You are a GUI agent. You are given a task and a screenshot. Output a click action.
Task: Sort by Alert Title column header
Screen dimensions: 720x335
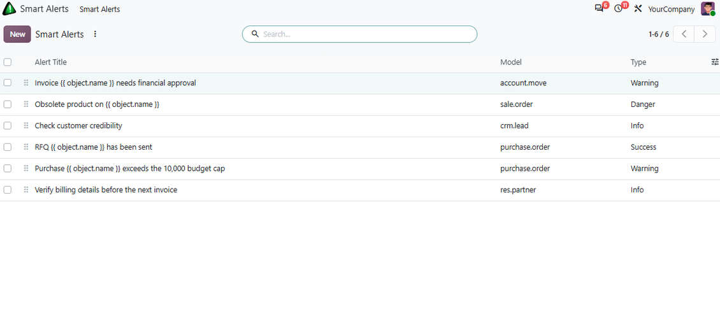[50, 62]
